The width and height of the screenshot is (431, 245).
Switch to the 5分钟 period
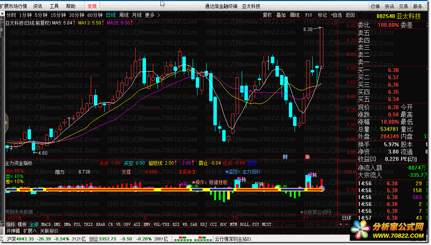pos(41,15)
